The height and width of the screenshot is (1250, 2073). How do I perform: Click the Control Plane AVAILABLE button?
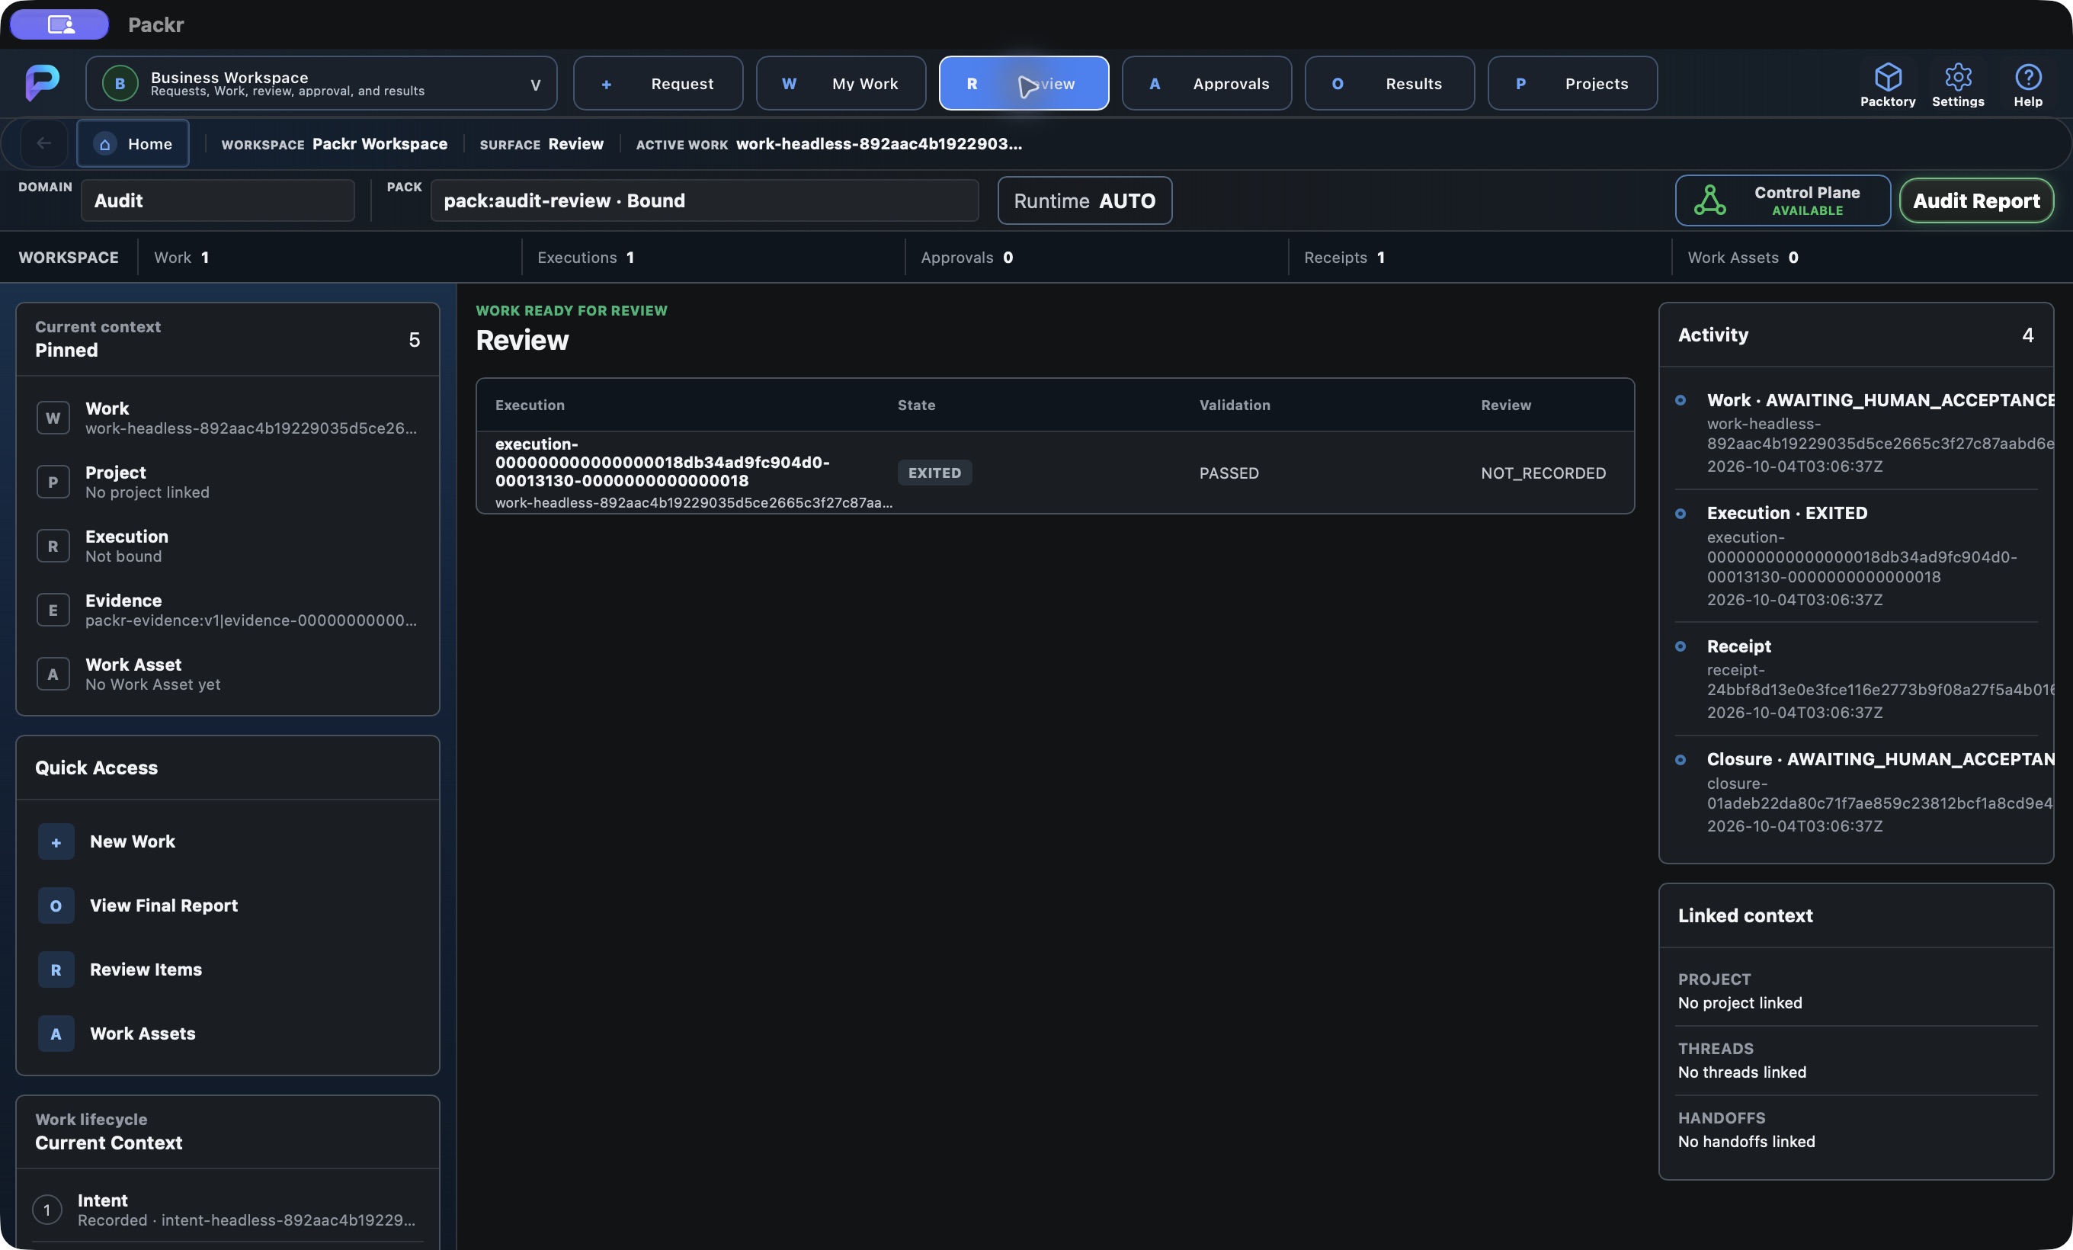pos(1783,200)
